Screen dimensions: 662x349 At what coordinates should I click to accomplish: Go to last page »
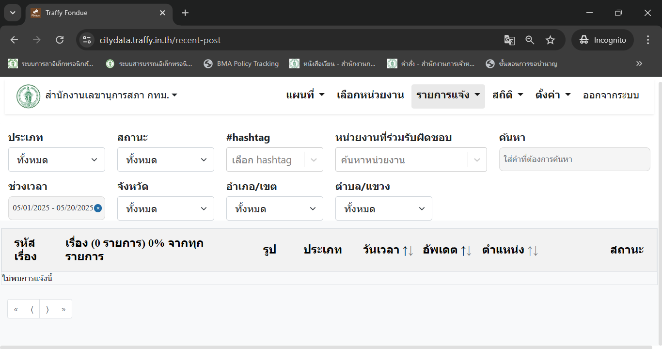click(63, 309)
